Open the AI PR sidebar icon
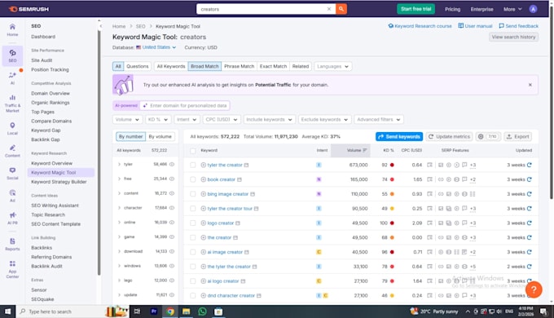Viewport: 554px width, 318px height. click(12, 219)
